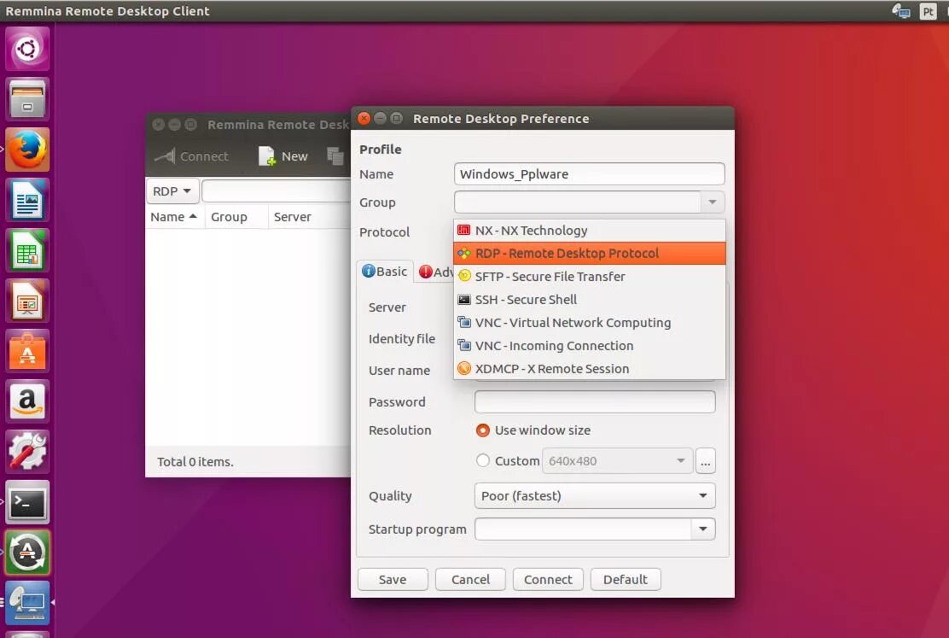
Task: Open Quality dropdown Poor (fastest)
Action: click(x=595, y=495)
